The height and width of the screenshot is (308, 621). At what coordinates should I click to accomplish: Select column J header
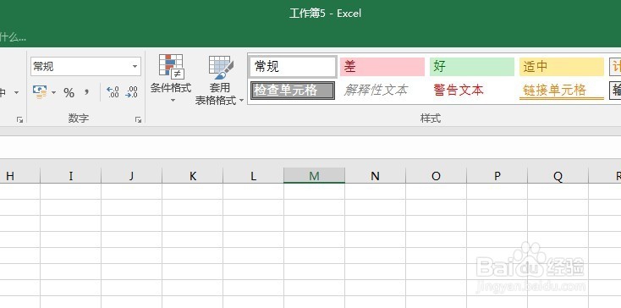pyautogui.click(x=131, y=175)
